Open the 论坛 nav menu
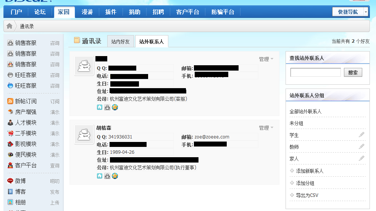The image size is (376, 211). pos(40,12)
